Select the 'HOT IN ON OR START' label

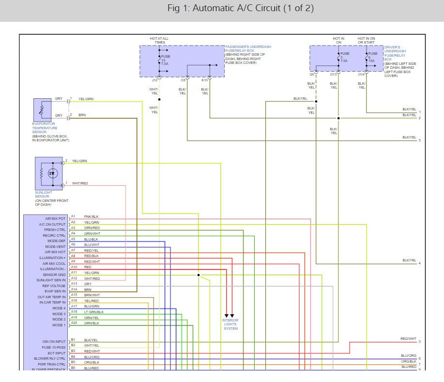pyautogui.click(x=366, y=40)
